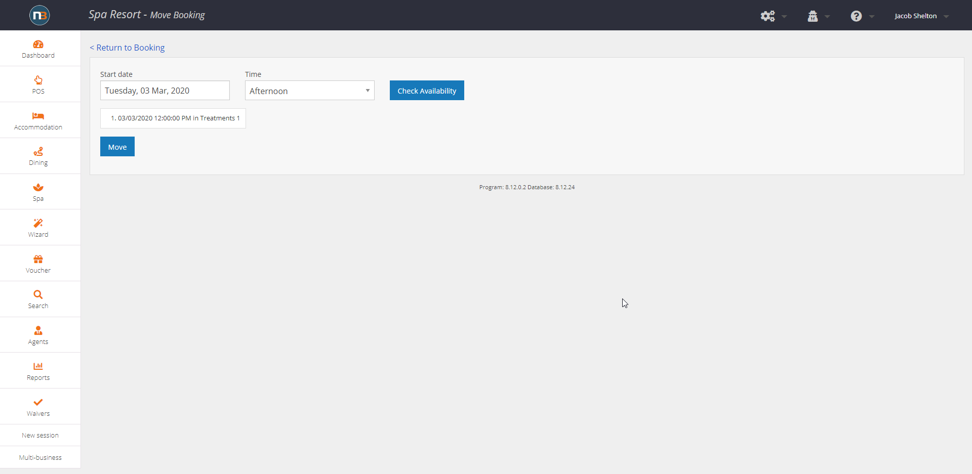Select the Dashboard label in the sidebar

point(38,56)
